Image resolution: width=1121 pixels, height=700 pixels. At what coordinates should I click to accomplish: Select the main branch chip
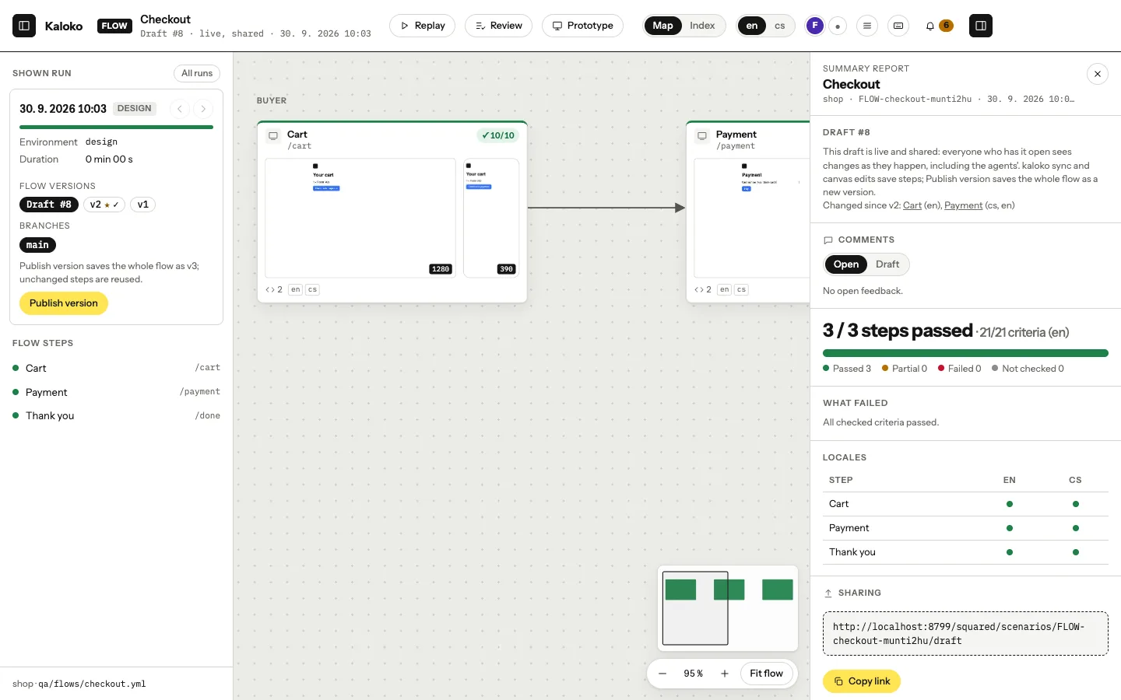37,245
